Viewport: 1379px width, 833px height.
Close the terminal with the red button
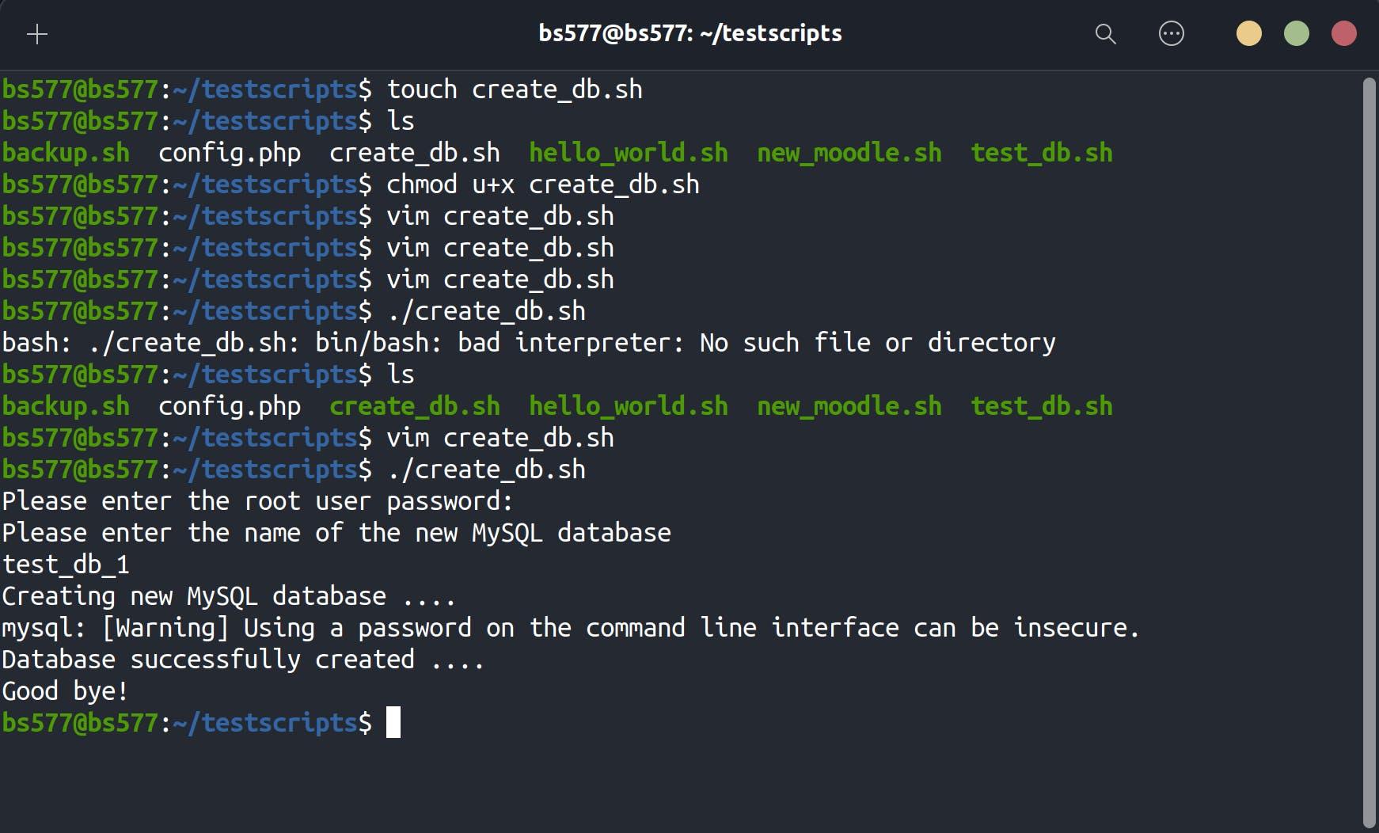1343,34
